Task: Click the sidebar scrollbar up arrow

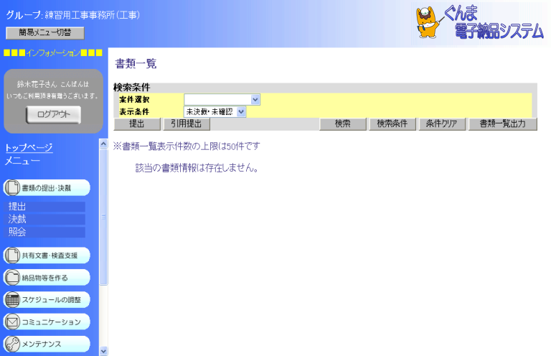Action: [x=103, y=144]
